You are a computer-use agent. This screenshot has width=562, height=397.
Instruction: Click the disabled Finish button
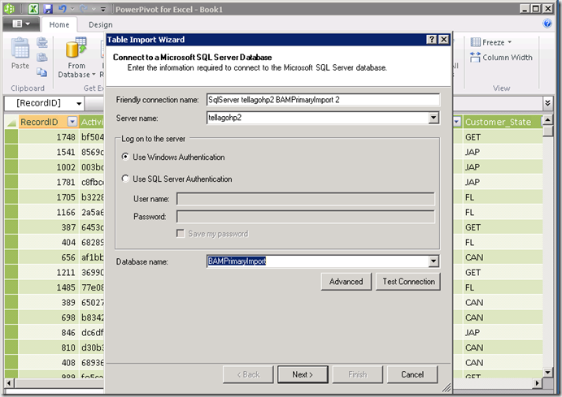(358, 374)
